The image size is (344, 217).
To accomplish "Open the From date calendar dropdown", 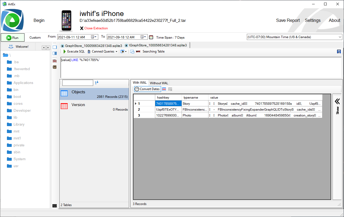I will 94,37.
